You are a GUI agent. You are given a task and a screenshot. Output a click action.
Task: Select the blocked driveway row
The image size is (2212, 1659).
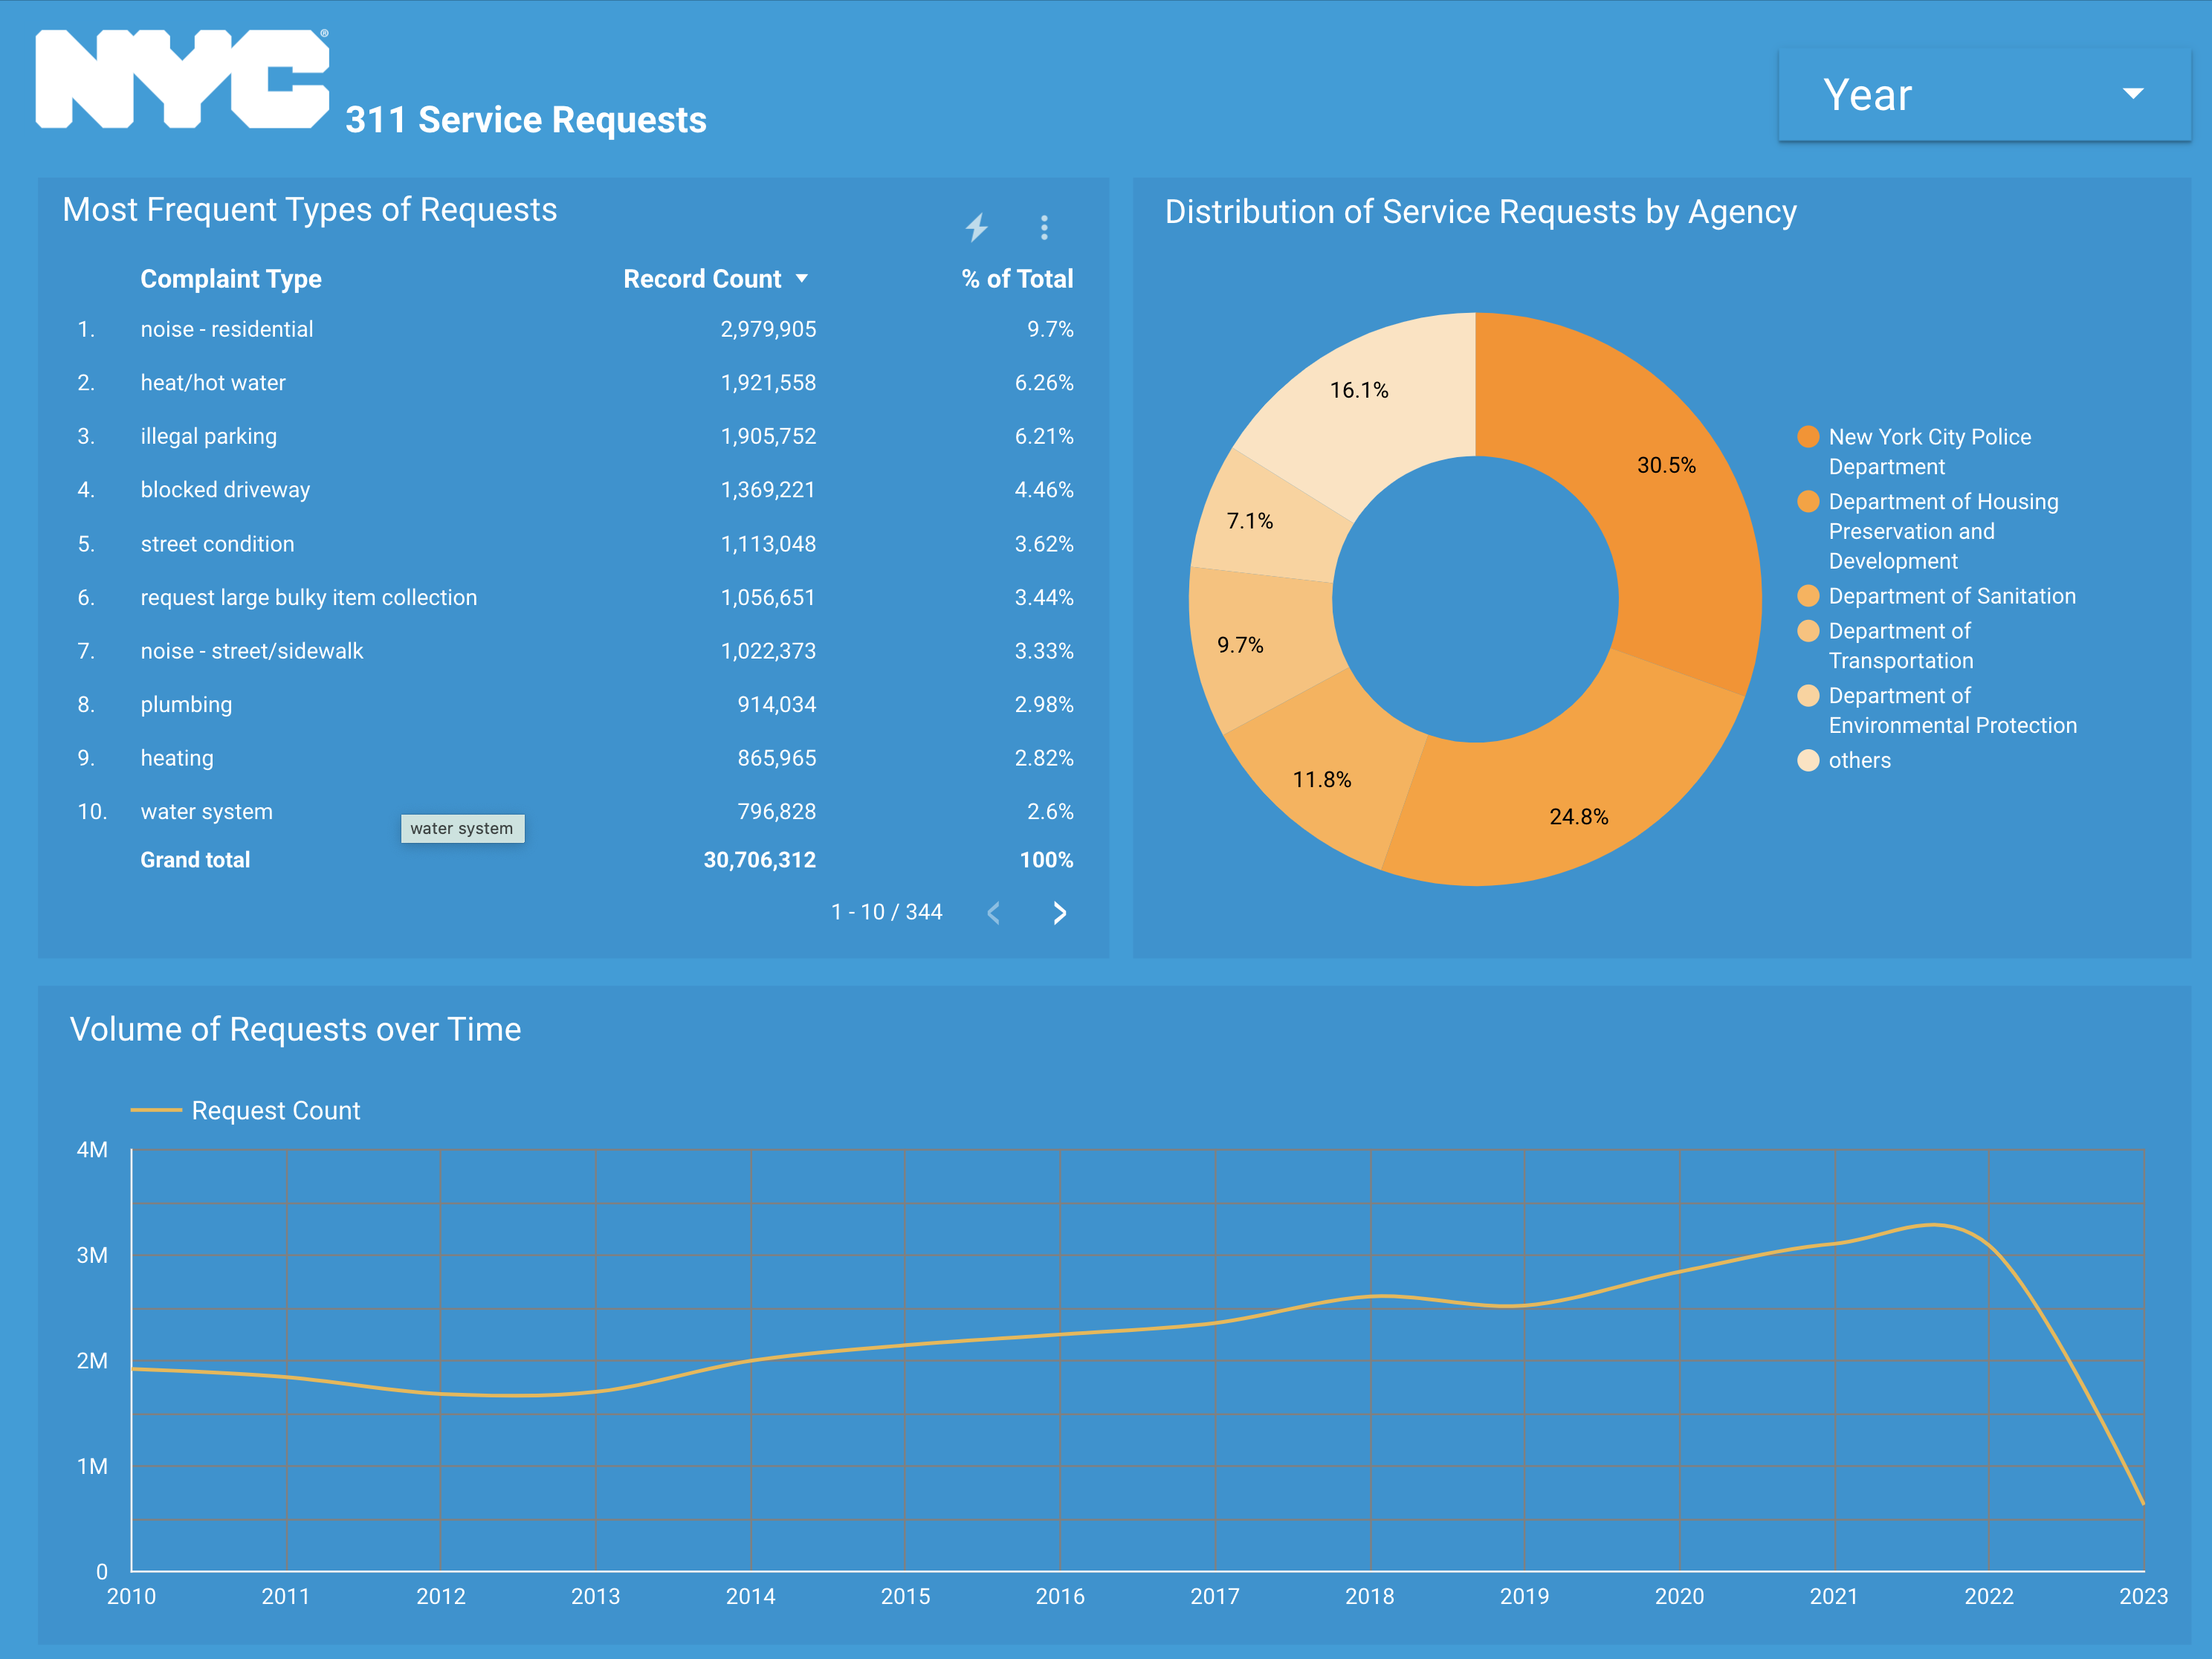click(575, 490)
